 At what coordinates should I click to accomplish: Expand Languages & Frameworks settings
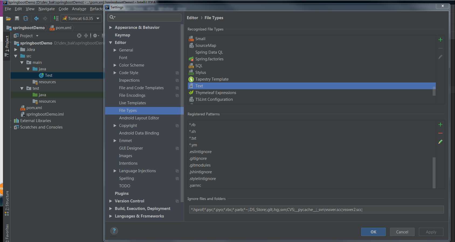pos(111,216)
